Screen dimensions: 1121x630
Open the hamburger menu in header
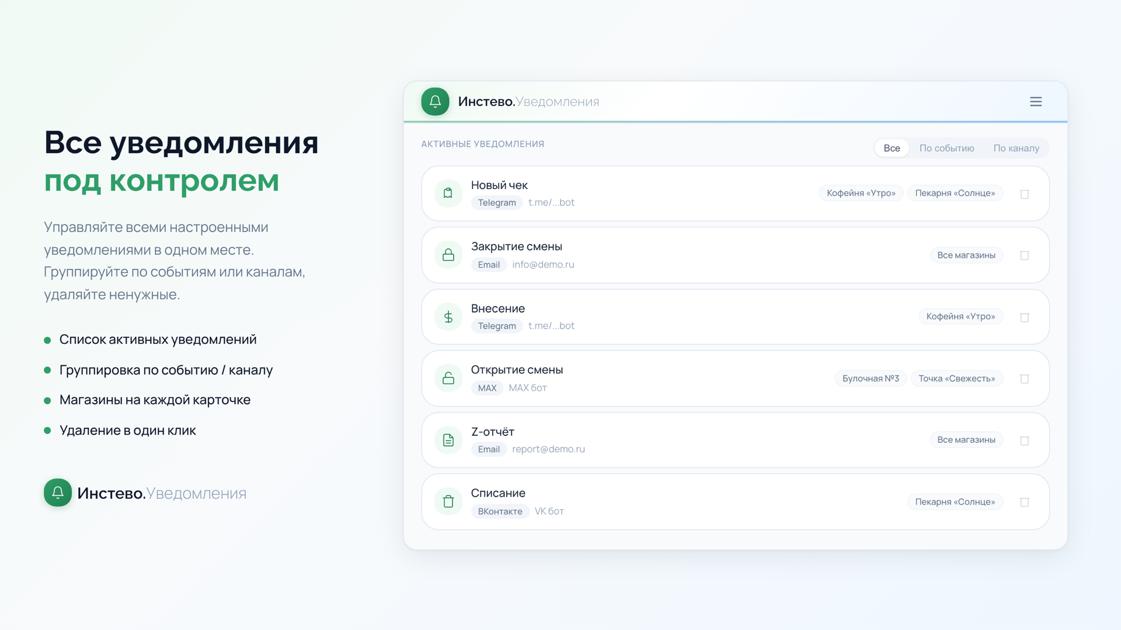[1036, 101]
